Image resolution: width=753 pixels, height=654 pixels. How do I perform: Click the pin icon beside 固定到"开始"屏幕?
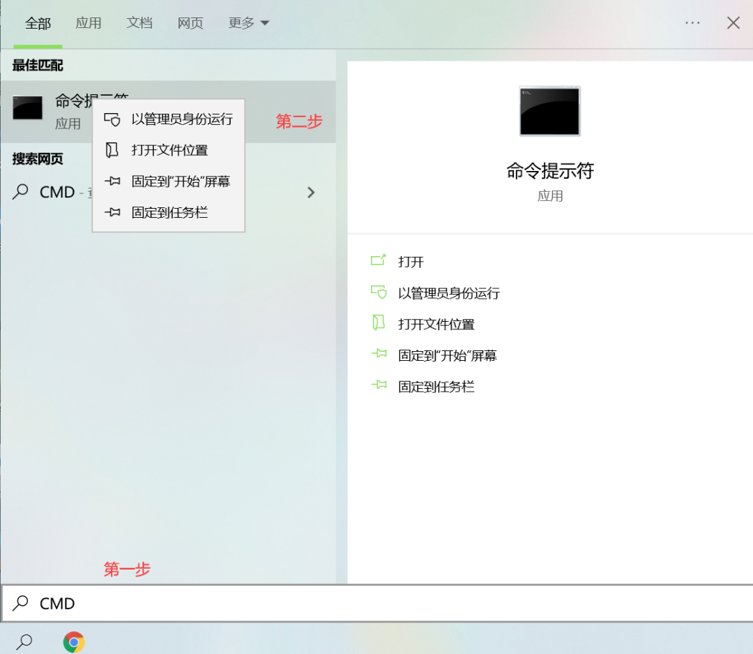[112, 181]
